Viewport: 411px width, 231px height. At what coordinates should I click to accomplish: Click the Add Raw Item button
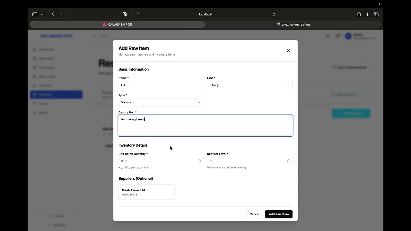tap(279, 214)
